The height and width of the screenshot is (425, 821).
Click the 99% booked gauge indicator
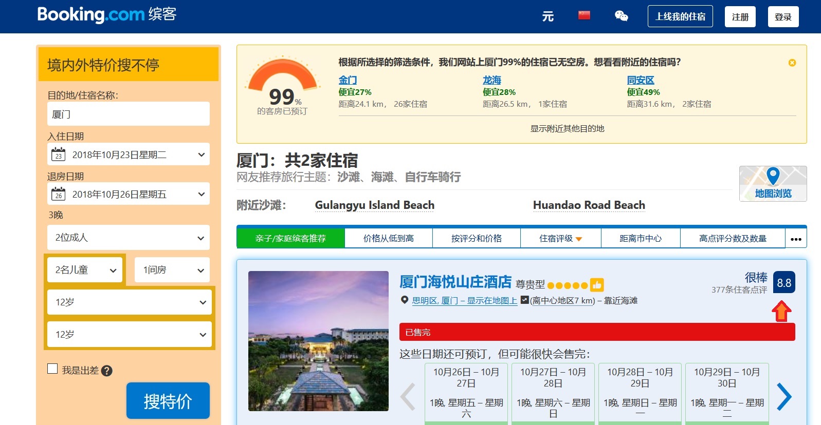click(282, 86)
